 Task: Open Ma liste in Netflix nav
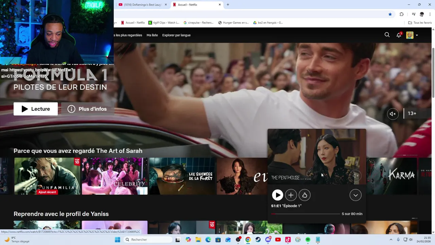coord(152,35)
